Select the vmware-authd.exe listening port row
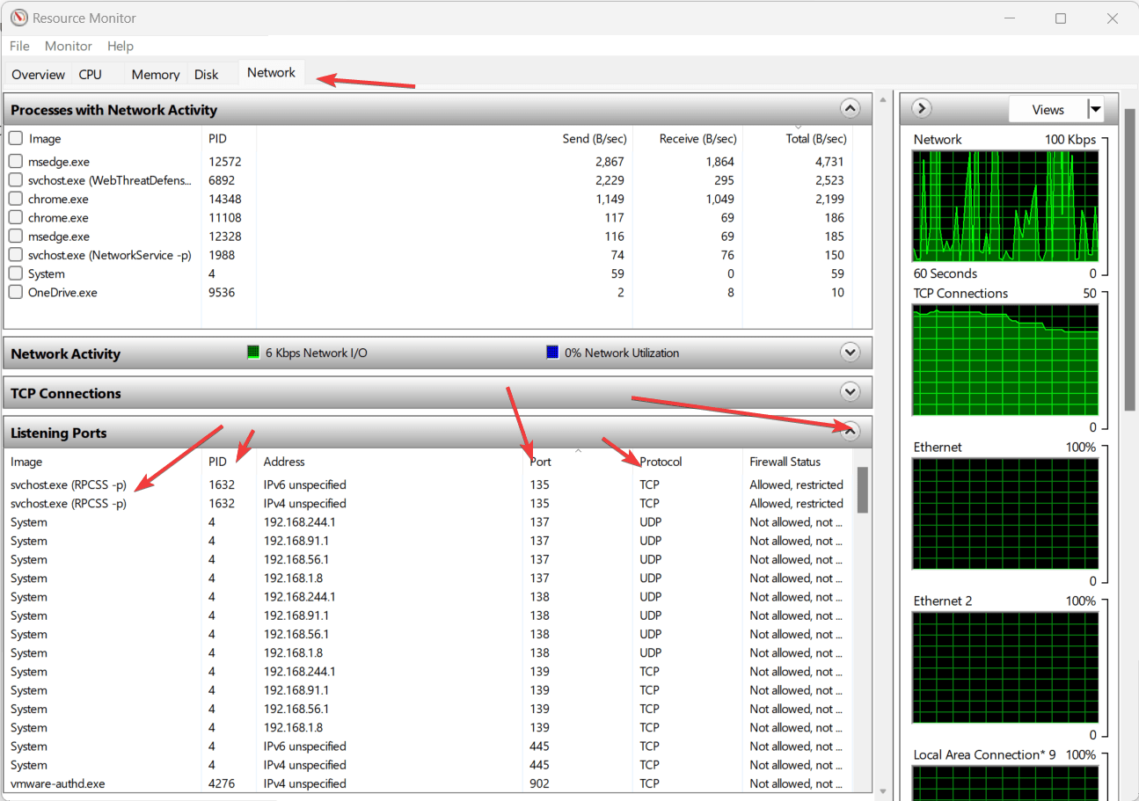 (x=430, y=783)
